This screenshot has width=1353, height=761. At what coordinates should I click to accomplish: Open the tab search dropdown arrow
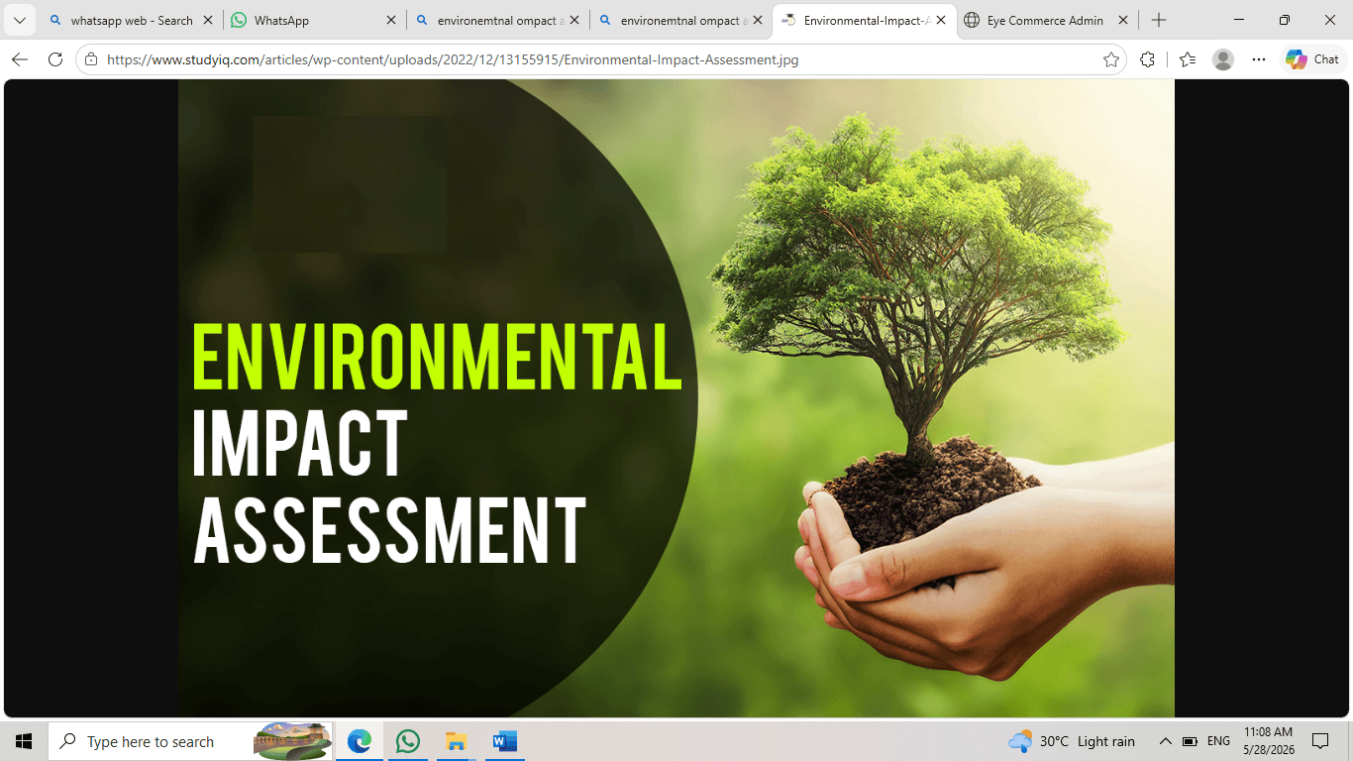19,20
